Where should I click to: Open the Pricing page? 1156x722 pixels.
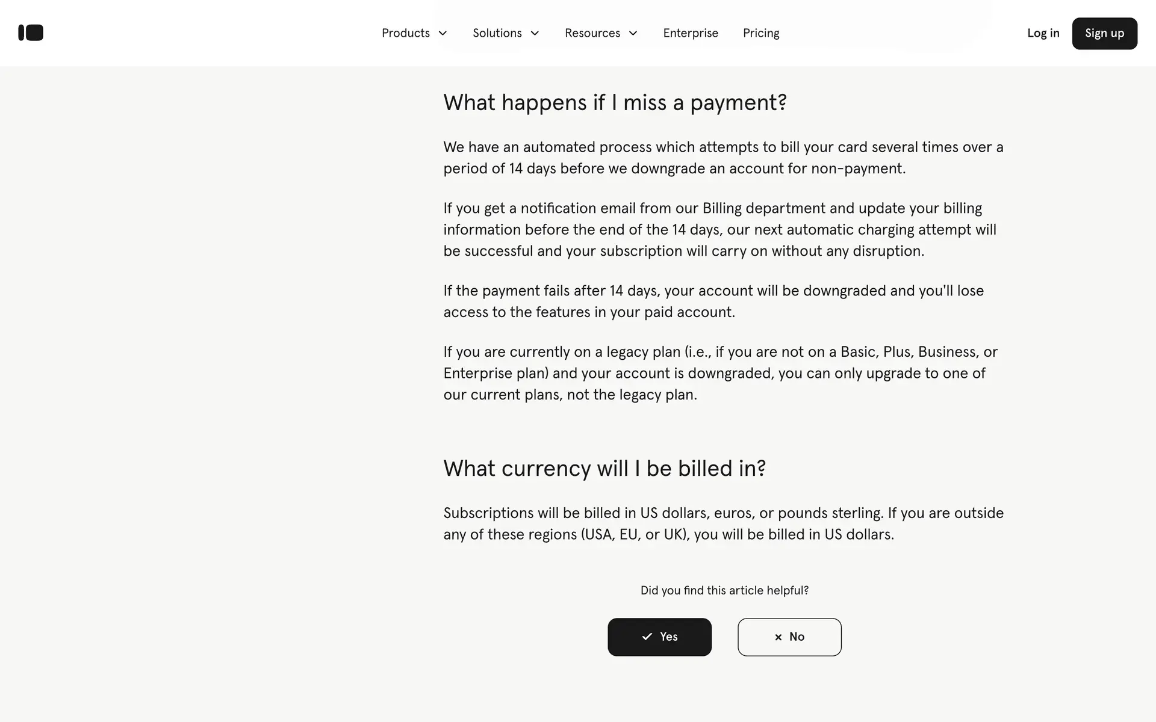761,33
